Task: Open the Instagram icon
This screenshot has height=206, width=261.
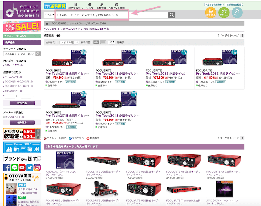Action: [37, 167]
